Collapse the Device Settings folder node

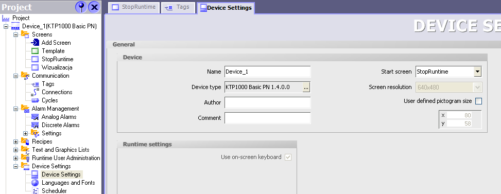(15, 166)
